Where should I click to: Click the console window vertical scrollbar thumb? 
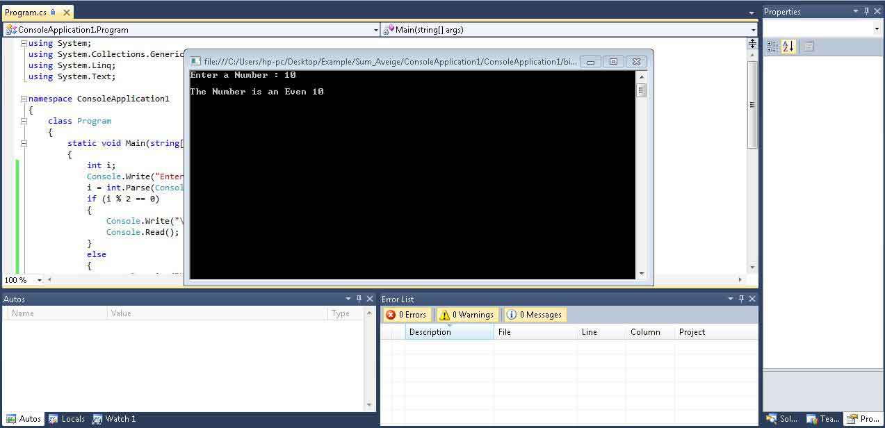pyautogui.click(x=642, y=90)
